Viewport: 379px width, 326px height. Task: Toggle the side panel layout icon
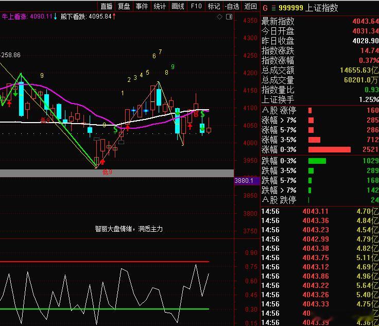click(x=229, y=16)
